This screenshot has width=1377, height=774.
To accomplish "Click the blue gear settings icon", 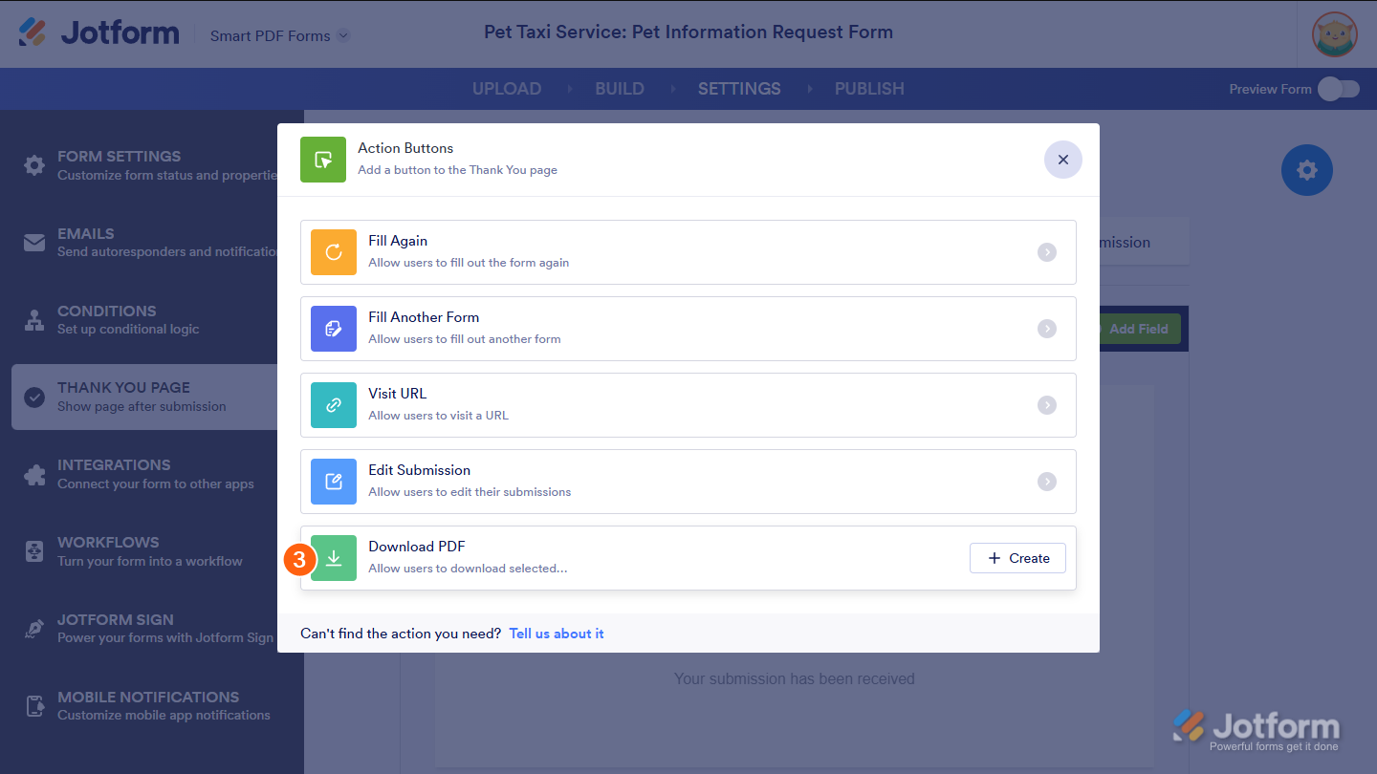I will [1306, 170].
